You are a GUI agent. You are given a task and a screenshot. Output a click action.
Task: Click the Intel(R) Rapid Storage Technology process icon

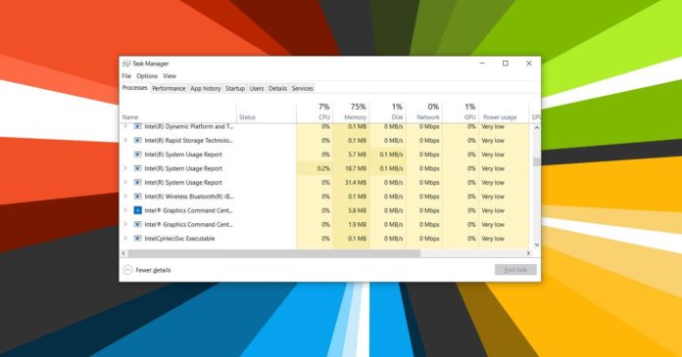point(138,140)
